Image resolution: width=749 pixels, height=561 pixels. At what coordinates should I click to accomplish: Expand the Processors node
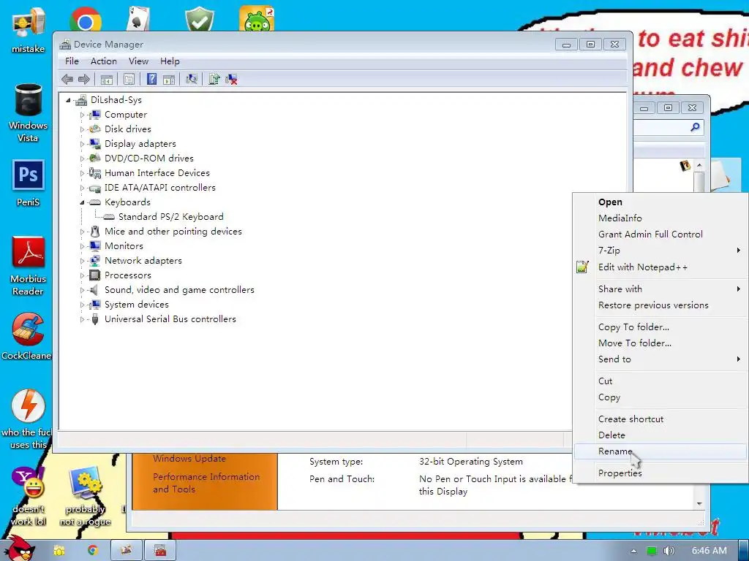click(82, 275)
